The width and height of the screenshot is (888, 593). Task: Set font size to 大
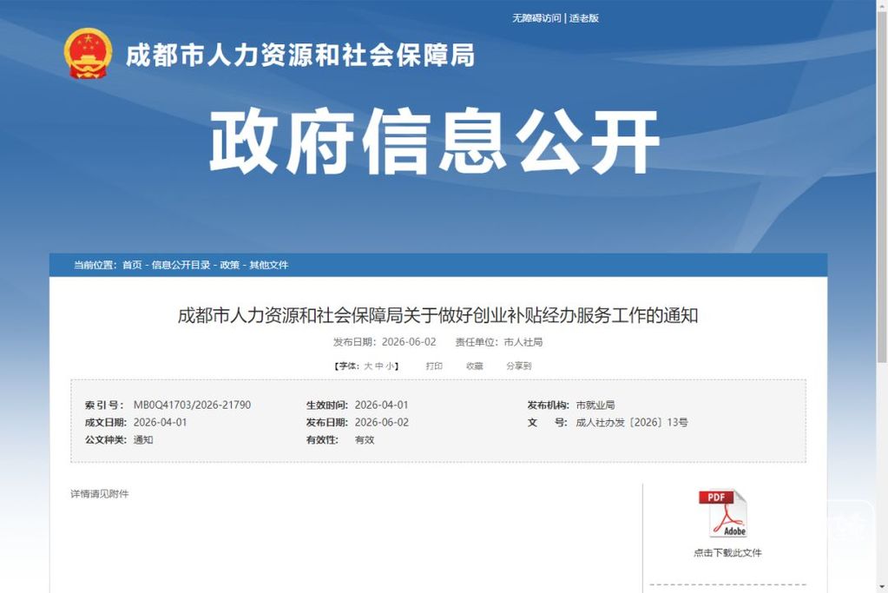pyautogui.click(x=368, y=366)
